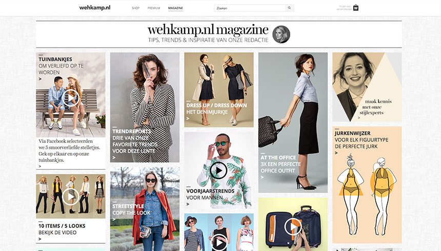The height and width of the screenshot is (251, 441).
Task: Play the three dresses video
Action: coord(219,243)
